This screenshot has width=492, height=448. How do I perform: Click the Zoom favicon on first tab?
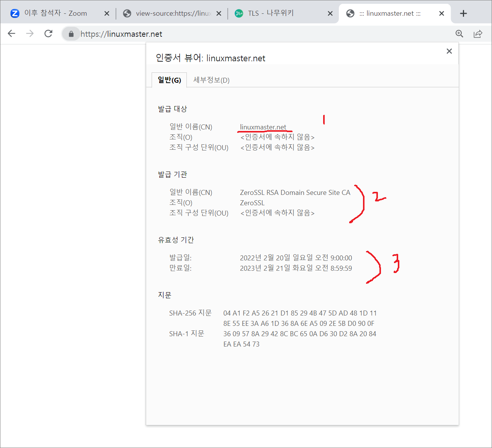tap(15, 13)
